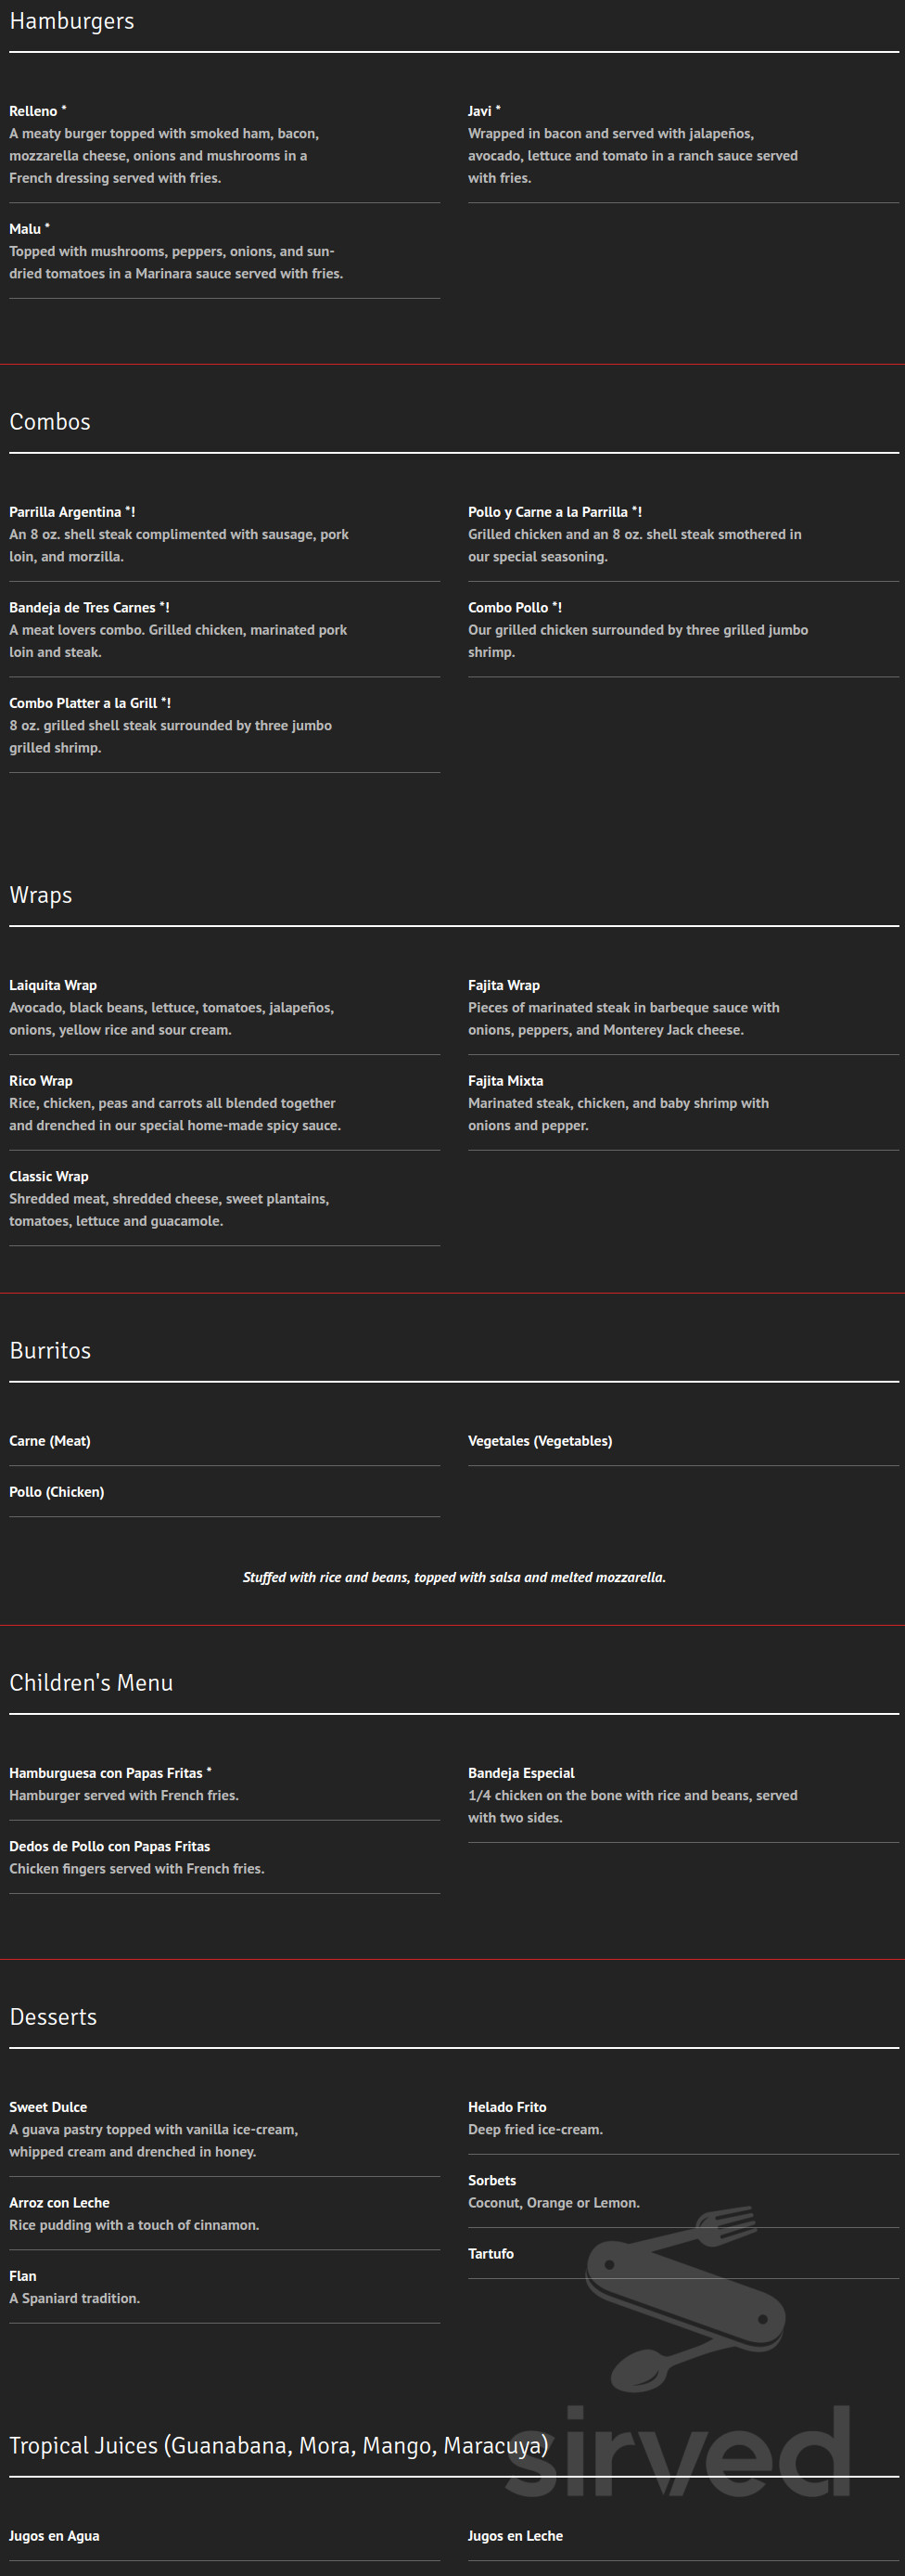Click the Classic Wrap title

pyautogui.click(x=49, y=1176)
